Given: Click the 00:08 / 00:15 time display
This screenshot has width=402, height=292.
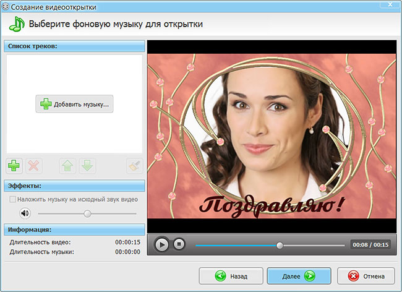Looking at the screenshot, I should (370, 245).
